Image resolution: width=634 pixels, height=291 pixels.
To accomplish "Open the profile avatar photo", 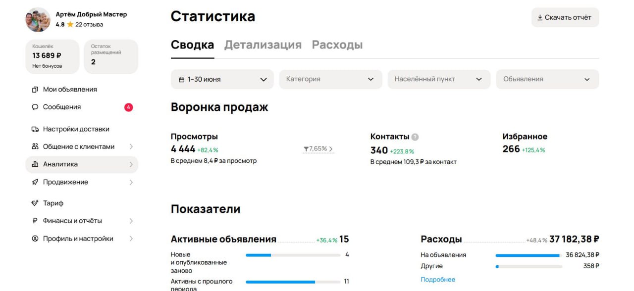I will (38, 19).
